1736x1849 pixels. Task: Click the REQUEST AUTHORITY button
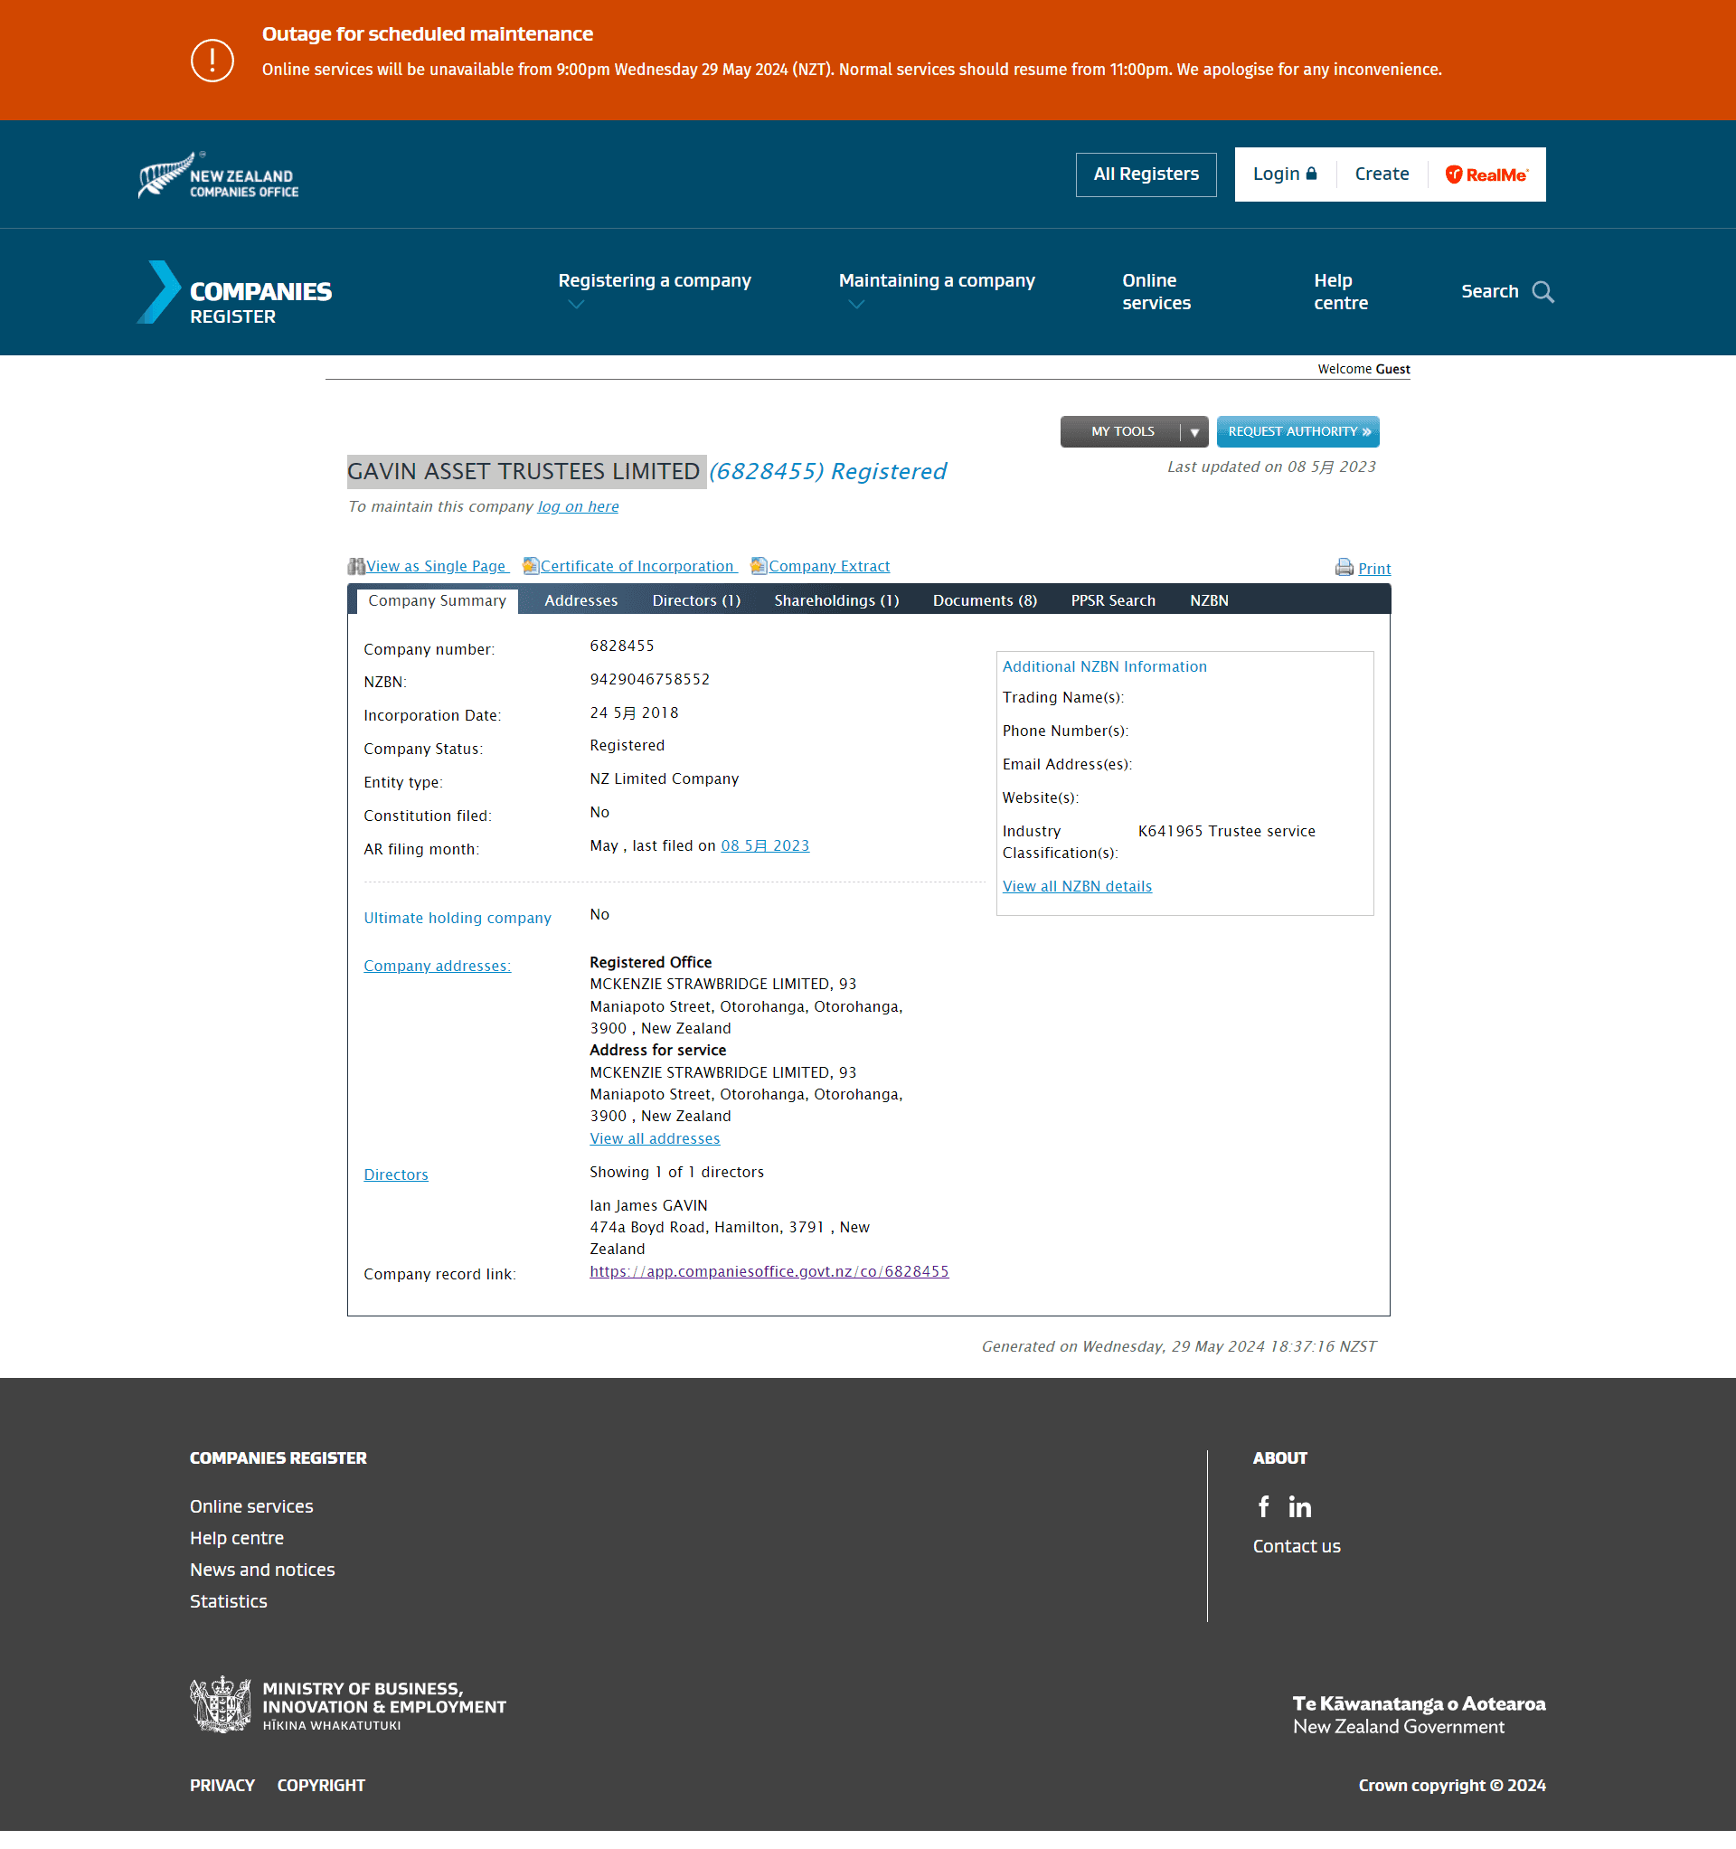pyautogui.click(x=1297, y=431)
